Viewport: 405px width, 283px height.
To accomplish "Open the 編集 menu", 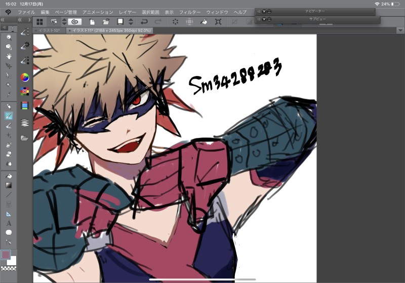I will point(45,12).
